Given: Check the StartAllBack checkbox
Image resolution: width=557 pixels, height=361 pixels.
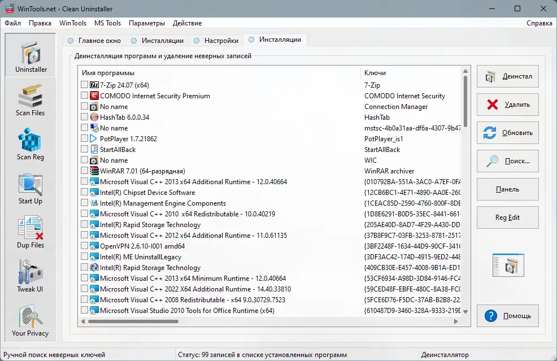Looking at the screenshot, I should 84,149.
